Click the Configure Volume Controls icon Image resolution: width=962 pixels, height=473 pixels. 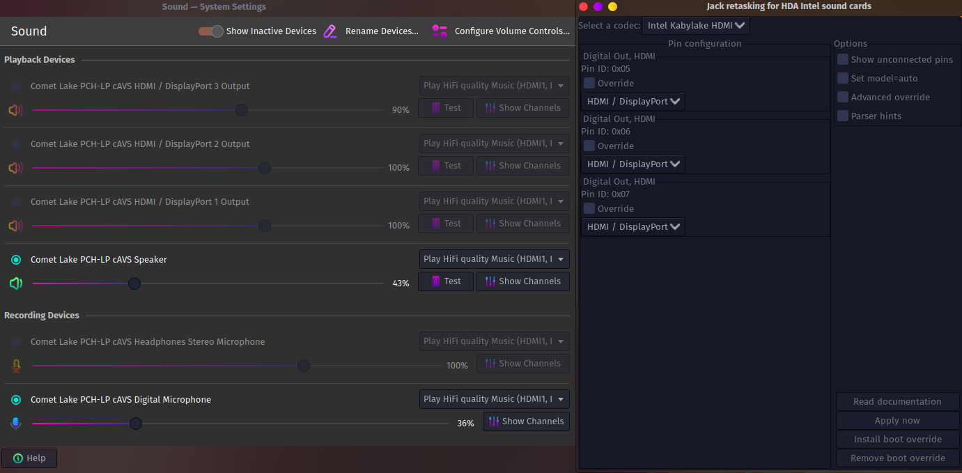pos(440,31)
